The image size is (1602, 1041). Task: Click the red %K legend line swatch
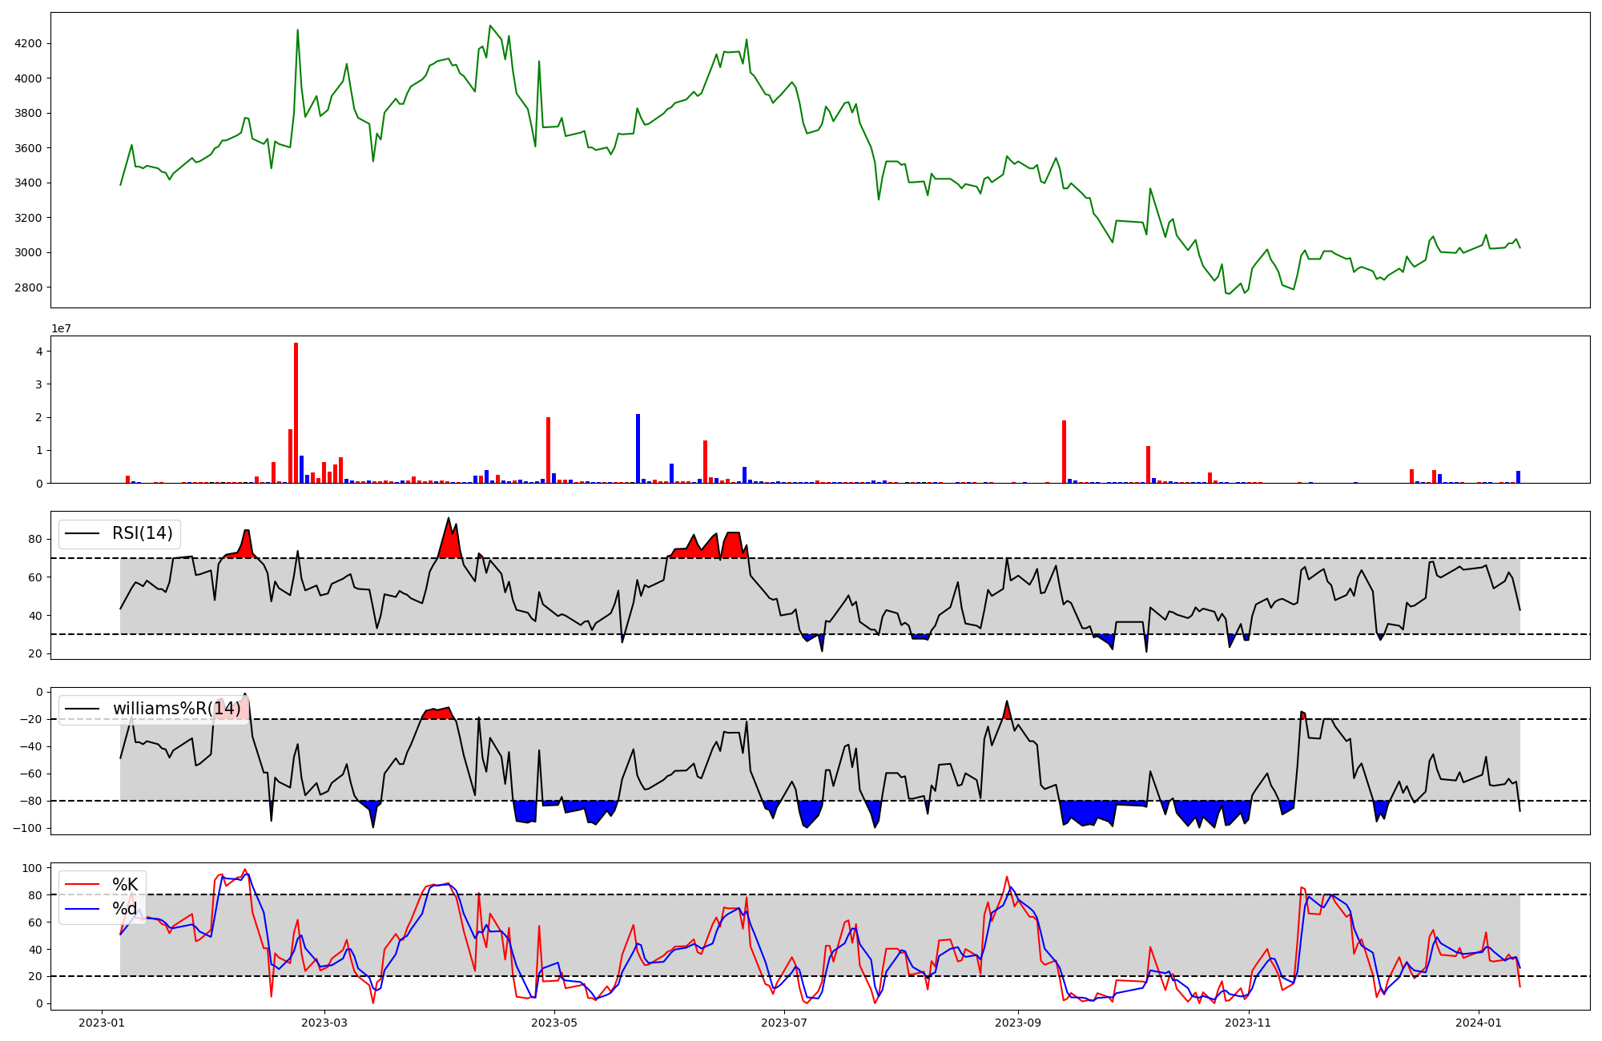(82, 885)
